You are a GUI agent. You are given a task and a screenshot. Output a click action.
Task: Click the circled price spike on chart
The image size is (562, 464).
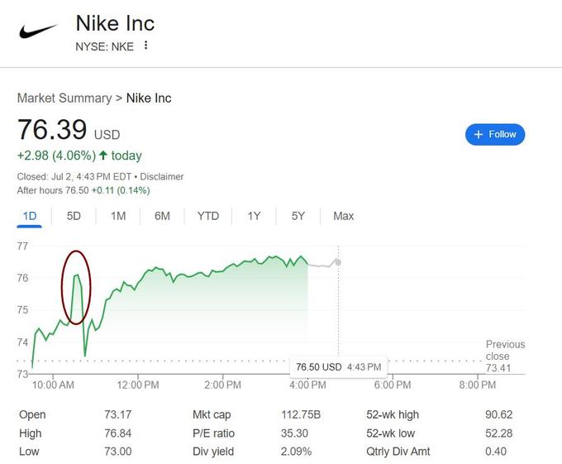tap(76, 288)
